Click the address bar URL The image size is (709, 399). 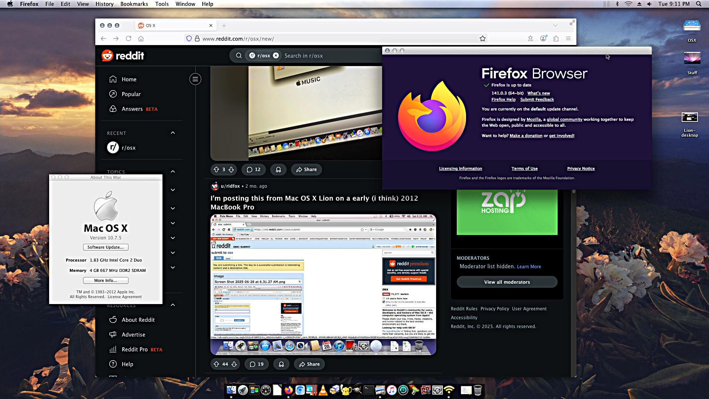coord(238,38)
